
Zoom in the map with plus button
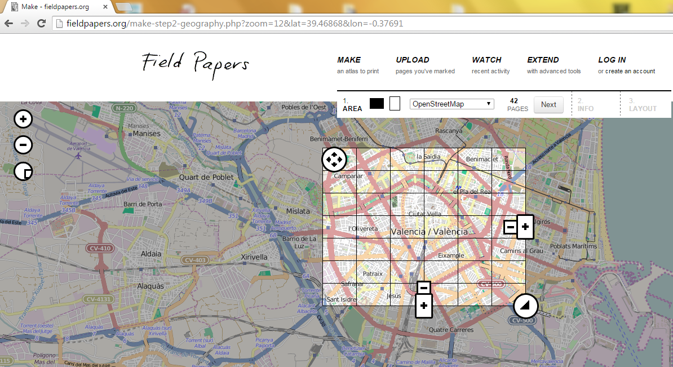[x=23, y=119]
